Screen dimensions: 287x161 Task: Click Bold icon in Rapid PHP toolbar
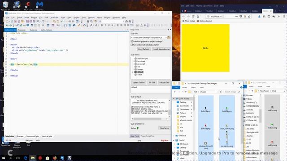pos(102,25)
